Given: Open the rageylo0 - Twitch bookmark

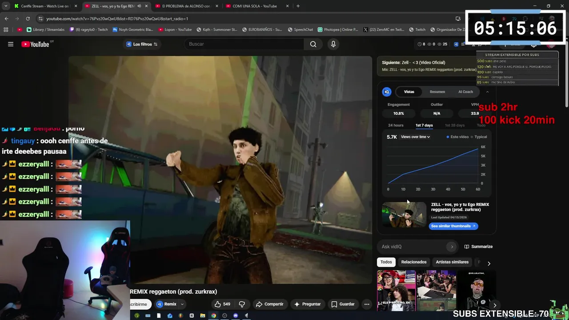Looking at the screenshot, I should [x=89, y=30].
